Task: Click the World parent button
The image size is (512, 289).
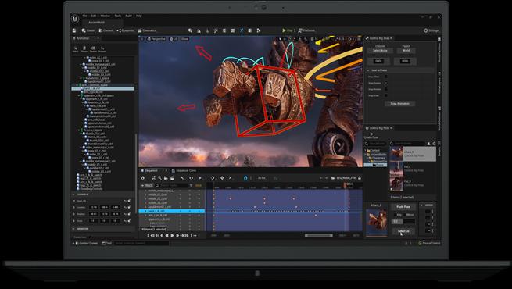Action: click(406, 51)
